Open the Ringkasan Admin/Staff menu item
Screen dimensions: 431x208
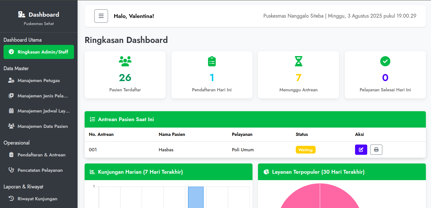(38, 52)
